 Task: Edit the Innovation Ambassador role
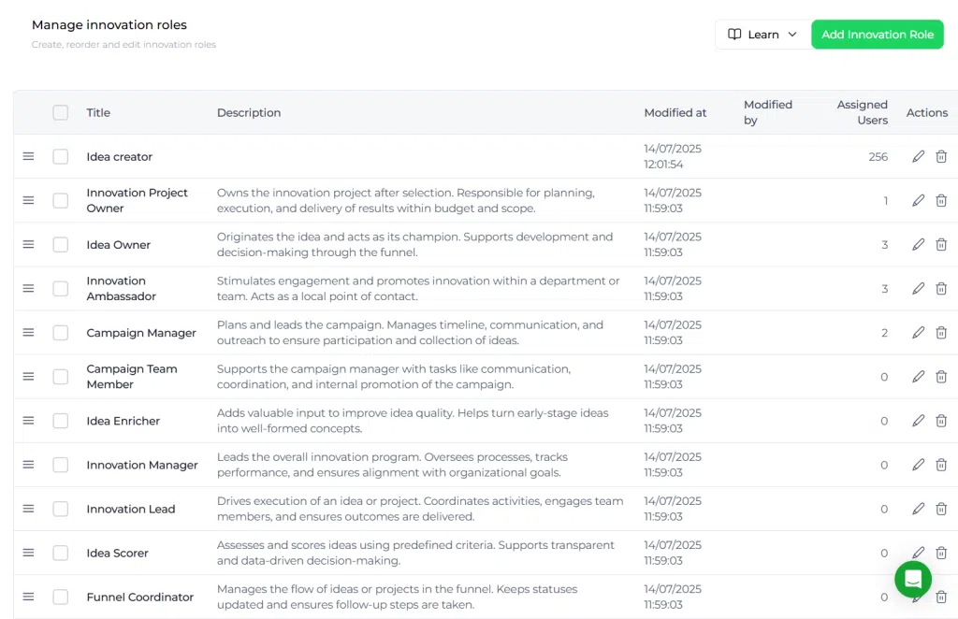(x=919, y=288)
